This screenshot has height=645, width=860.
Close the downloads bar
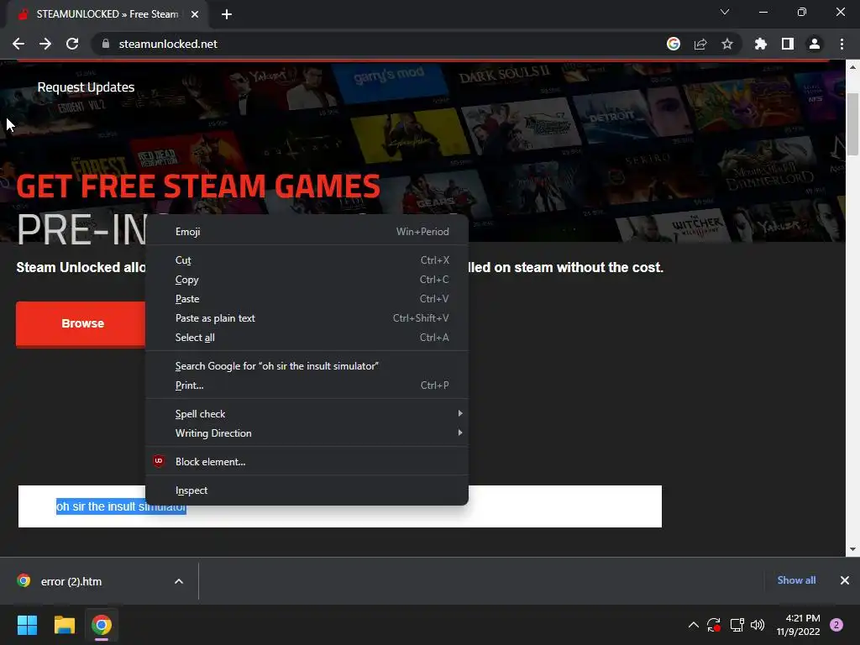coord(845,580)
